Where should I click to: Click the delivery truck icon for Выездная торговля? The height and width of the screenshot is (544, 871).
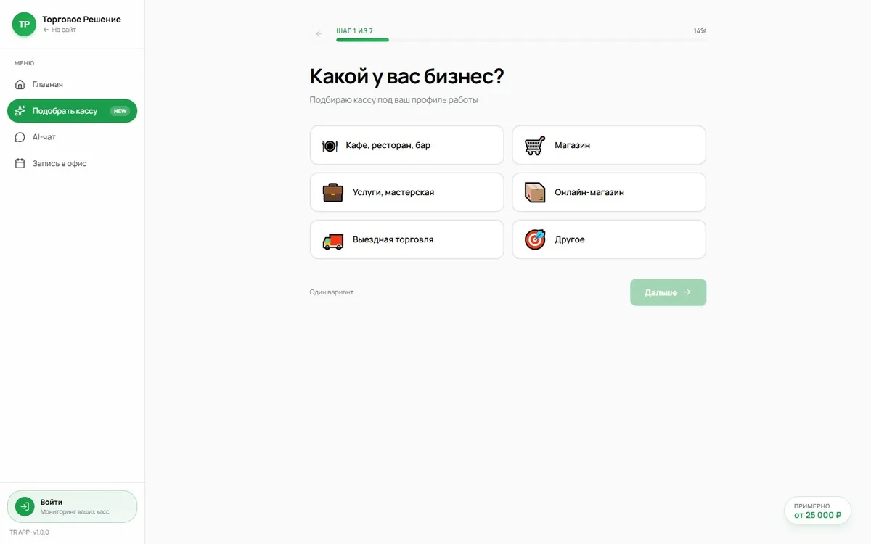point(332,240)
